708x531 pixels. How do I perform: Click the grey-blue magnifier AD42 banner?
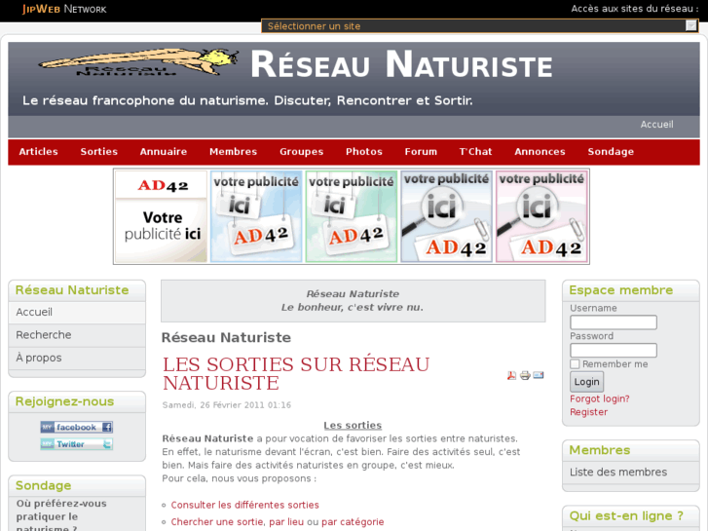coord(447,216)
